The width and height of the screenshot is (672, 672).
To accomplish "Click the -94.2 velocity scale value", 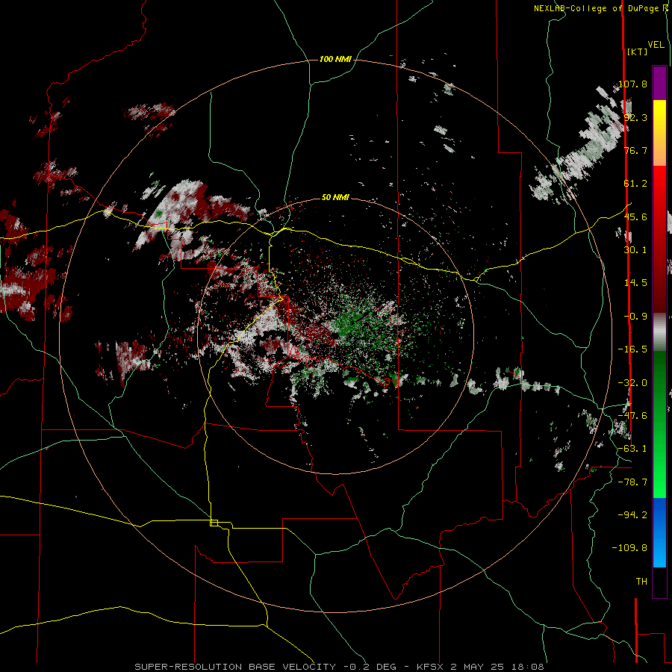I will coord(632,515).
